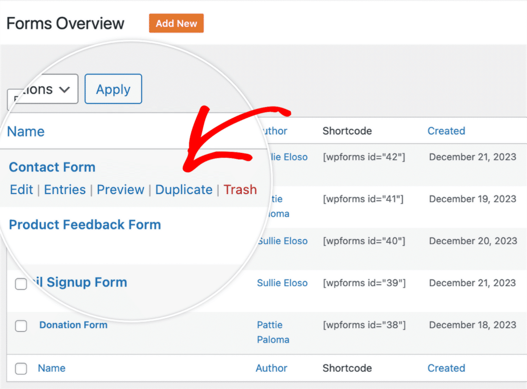The image size is (527, 389).
Task: Open the Contact Form for editing
Action: [x=51, y=167]
